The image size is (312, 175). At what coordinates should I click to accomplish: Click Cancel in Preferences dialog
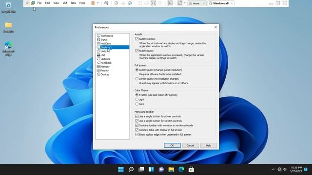190,145
